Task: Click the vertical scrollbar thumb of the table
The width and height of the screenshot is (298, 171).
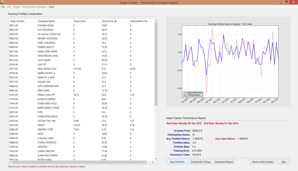Action: click(x=156, y=64)
